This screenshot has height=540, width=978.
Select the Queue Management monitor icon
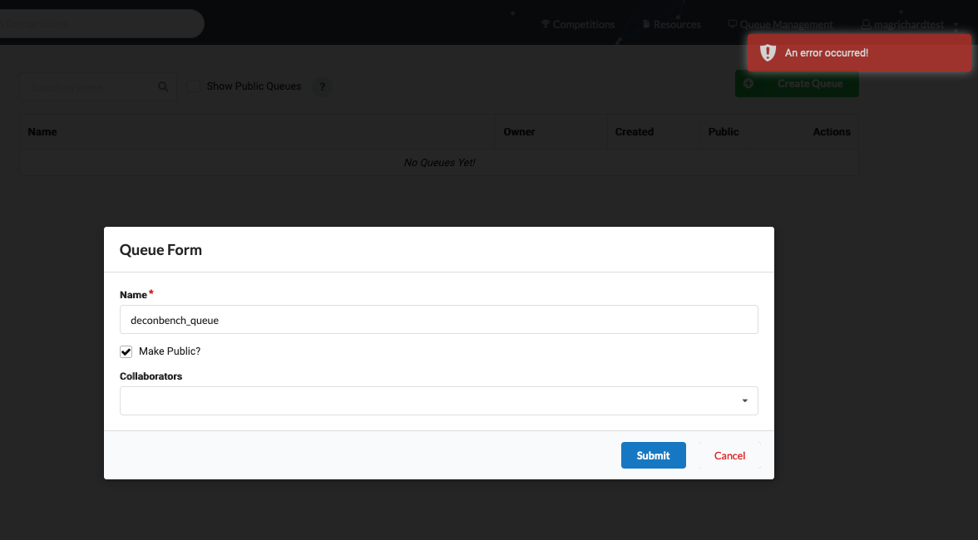point(733,24)
